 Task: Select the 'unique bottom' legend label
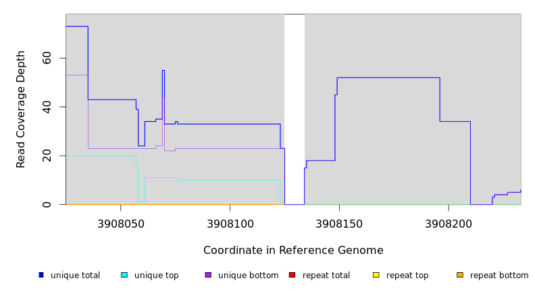coord(248,276)
